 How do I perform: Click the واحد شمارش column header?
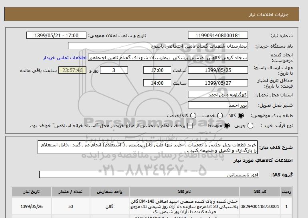[110, 192]
